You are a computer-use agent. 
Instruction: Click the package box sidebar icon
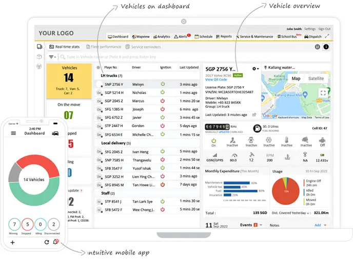click(x=39, y=56)
